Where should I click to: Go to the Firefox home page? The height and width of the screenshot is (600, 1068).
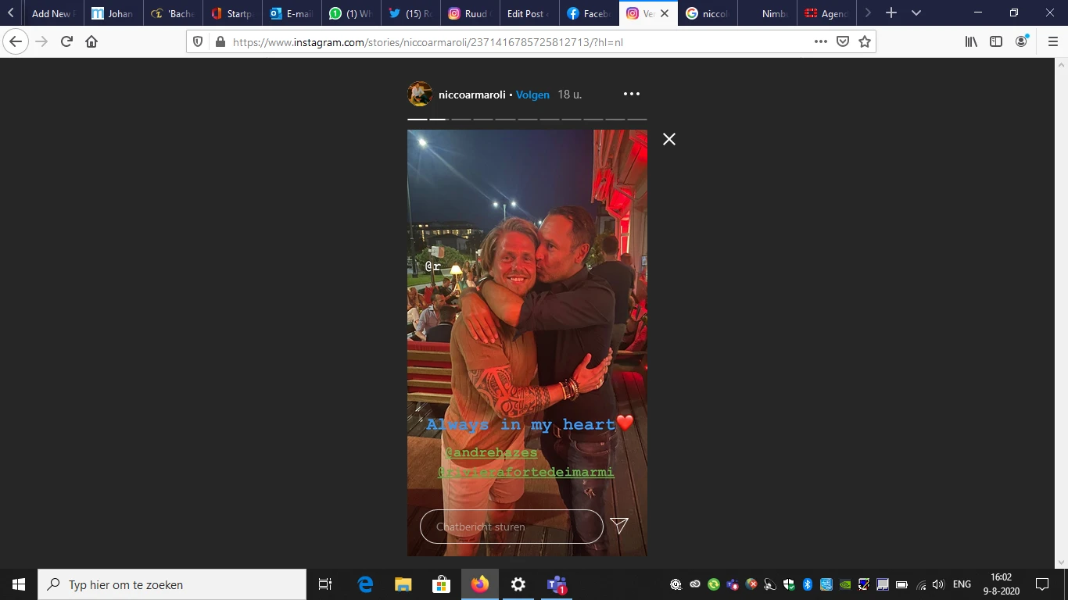pos(91,42)
